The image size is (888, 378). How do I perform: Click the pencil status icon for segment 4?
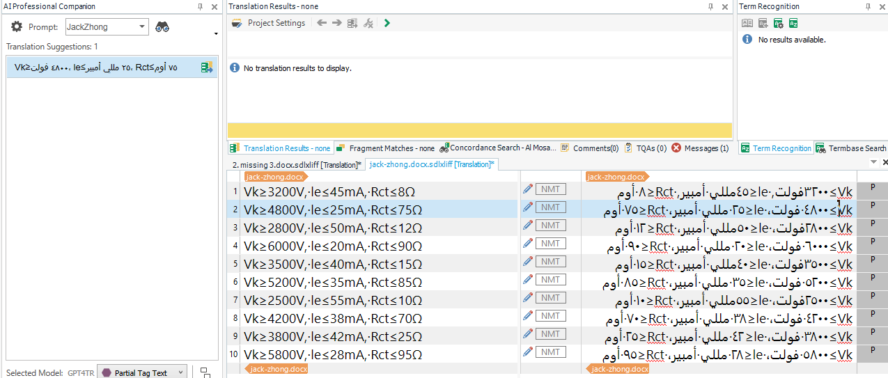pos(528,243)
